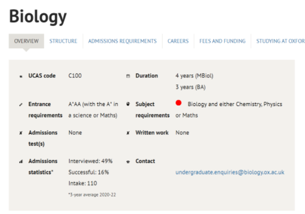Click the calendar icon next to Duration
The image size is (305, 214).
[x=128, y=76]
